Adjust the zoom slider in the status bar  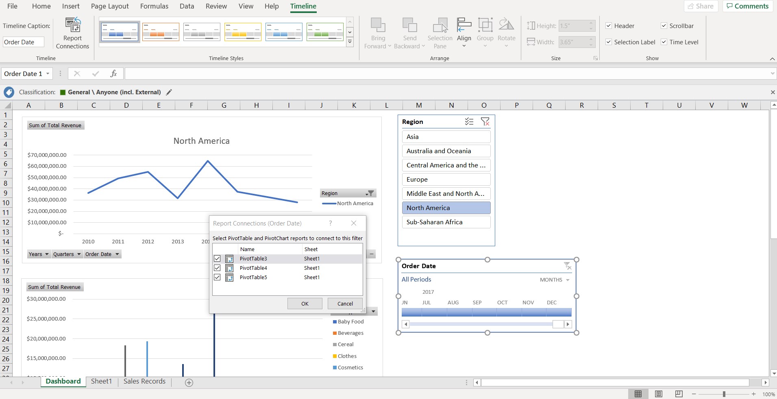pos(724,394)
